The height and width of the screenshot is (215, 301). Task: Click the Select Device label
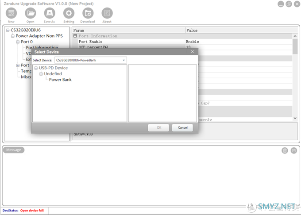coord(42,60)
